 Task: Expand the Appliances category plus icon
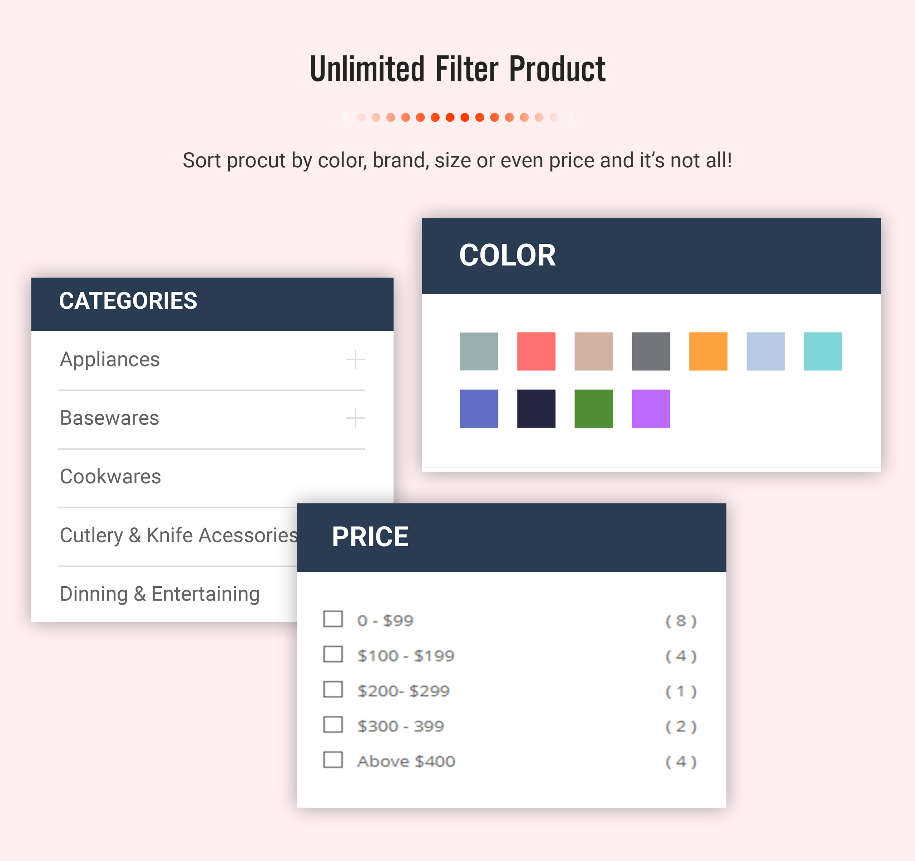(355, 359)
